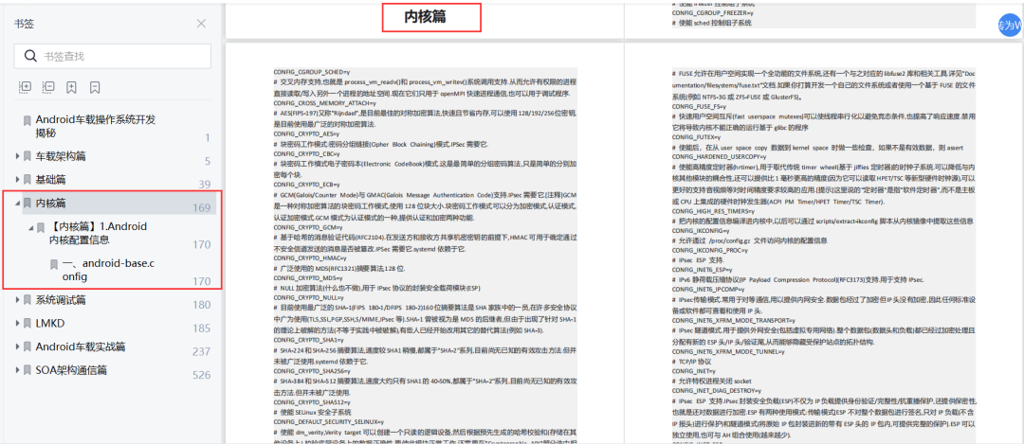Click the line CONFIG_HARDENED_USERCOPY=y
This screenshot has height=444, width=1024.
721,157
